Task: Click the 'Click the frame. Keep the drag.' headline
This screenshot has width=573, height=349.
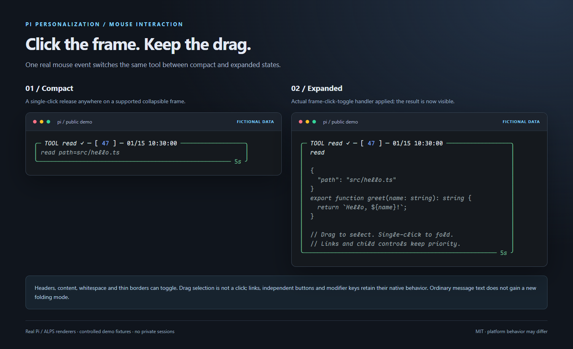Action: point(138,44)
